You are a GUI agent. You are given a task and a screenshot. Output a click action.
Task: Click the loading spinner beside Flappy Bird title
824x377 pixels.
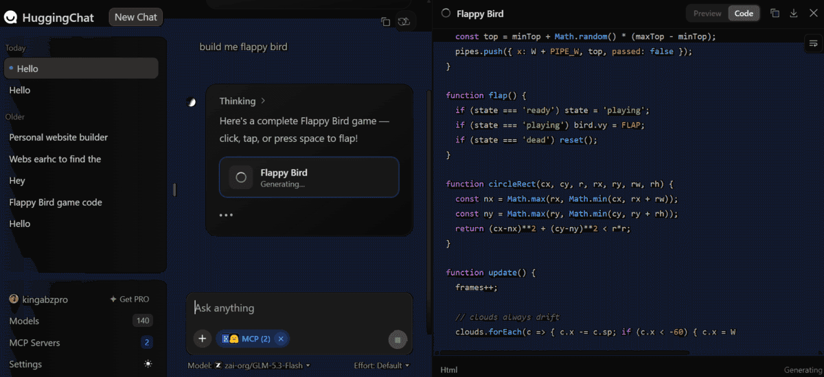[x=446, y=13]
